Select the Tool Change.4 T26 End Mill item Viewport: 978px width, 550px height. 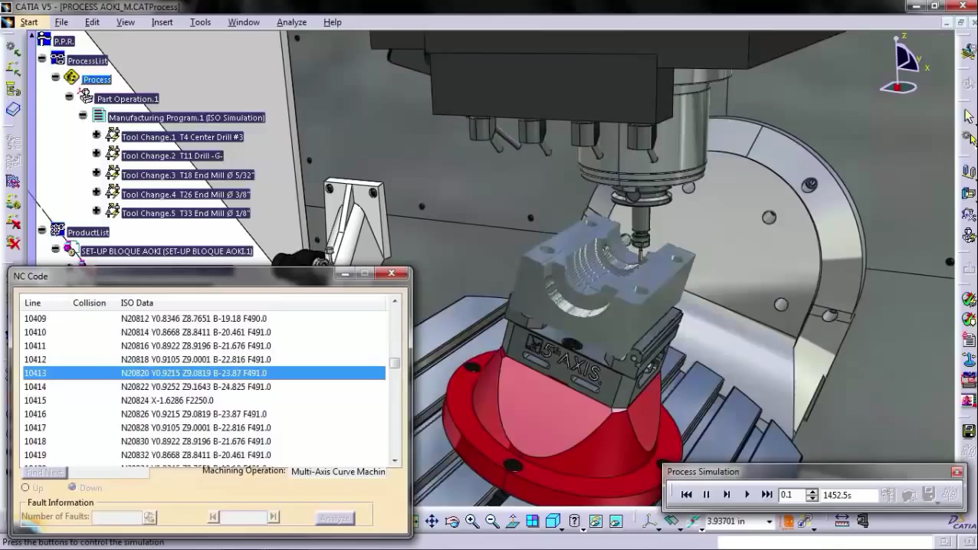185,195
